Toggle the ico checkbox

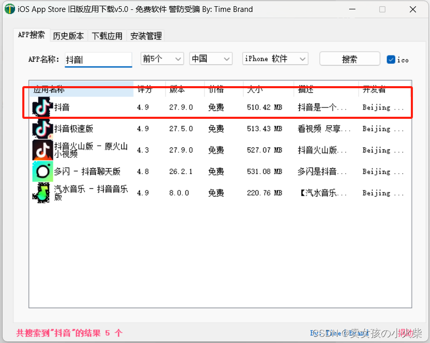coord(391,59)
